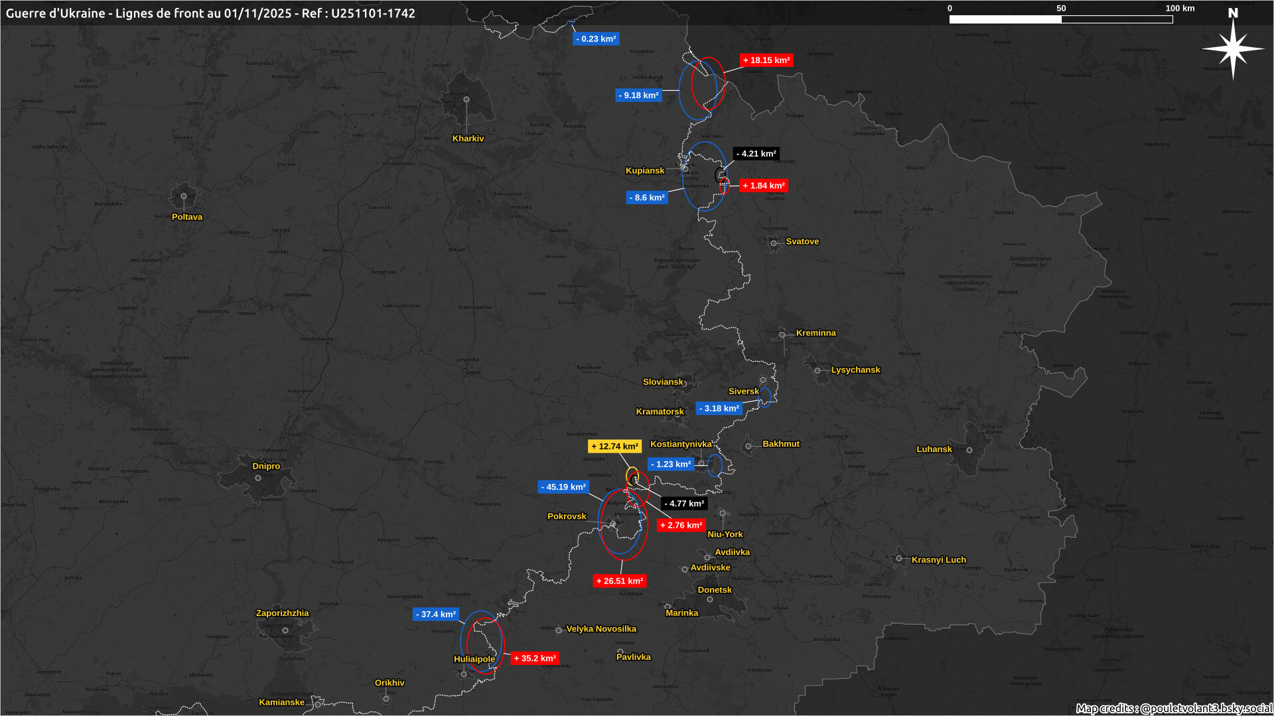This screenshot has width=1274, height=716.
Task: Click the Bakhmut city marker dot
Action: (748, 446)
